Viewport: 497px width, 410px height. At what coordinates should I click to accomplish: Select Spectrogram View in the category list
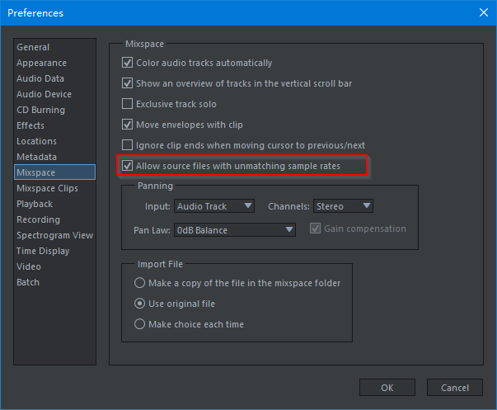click(x=54, y=235)
